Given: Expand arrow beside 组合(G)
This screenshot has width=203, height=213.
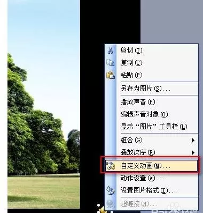Looking at the screenshot, I should pos(193,140).
